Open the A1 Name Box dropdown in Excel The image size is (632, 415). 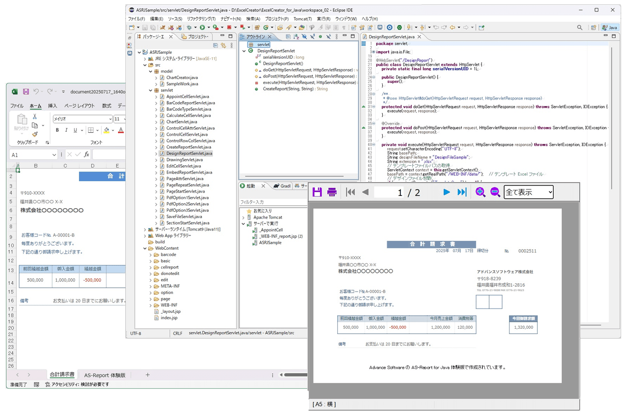tap(54, 154)
